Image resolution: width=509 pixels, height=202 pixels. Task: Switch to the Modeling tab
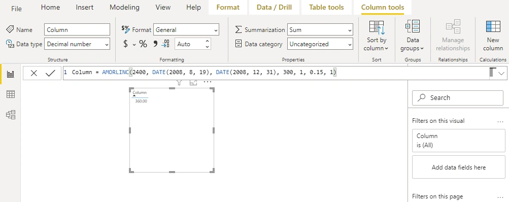[x=125, y=7]
